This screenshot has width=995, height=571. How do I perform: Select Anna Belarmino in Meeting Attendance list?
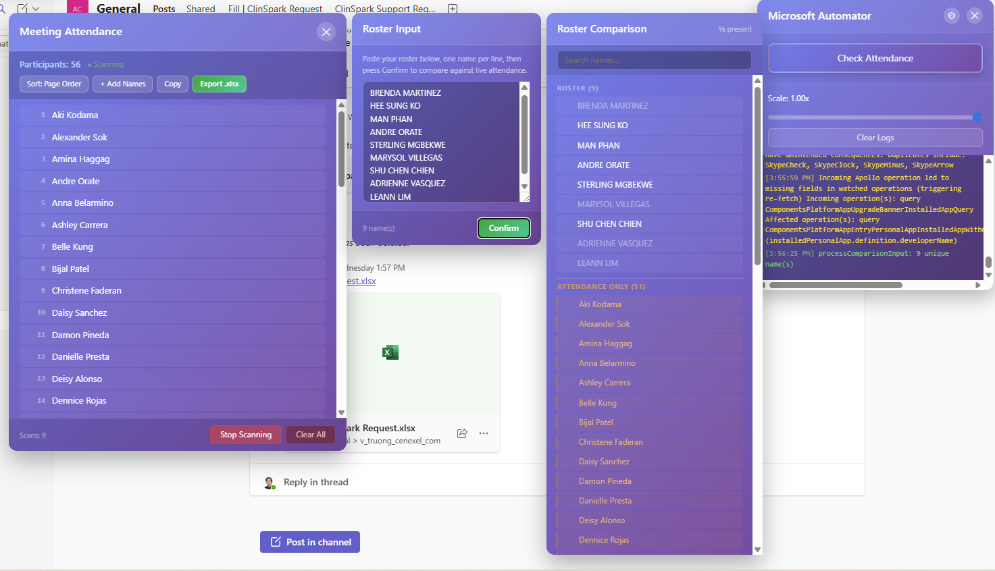(x=172, y=202)
